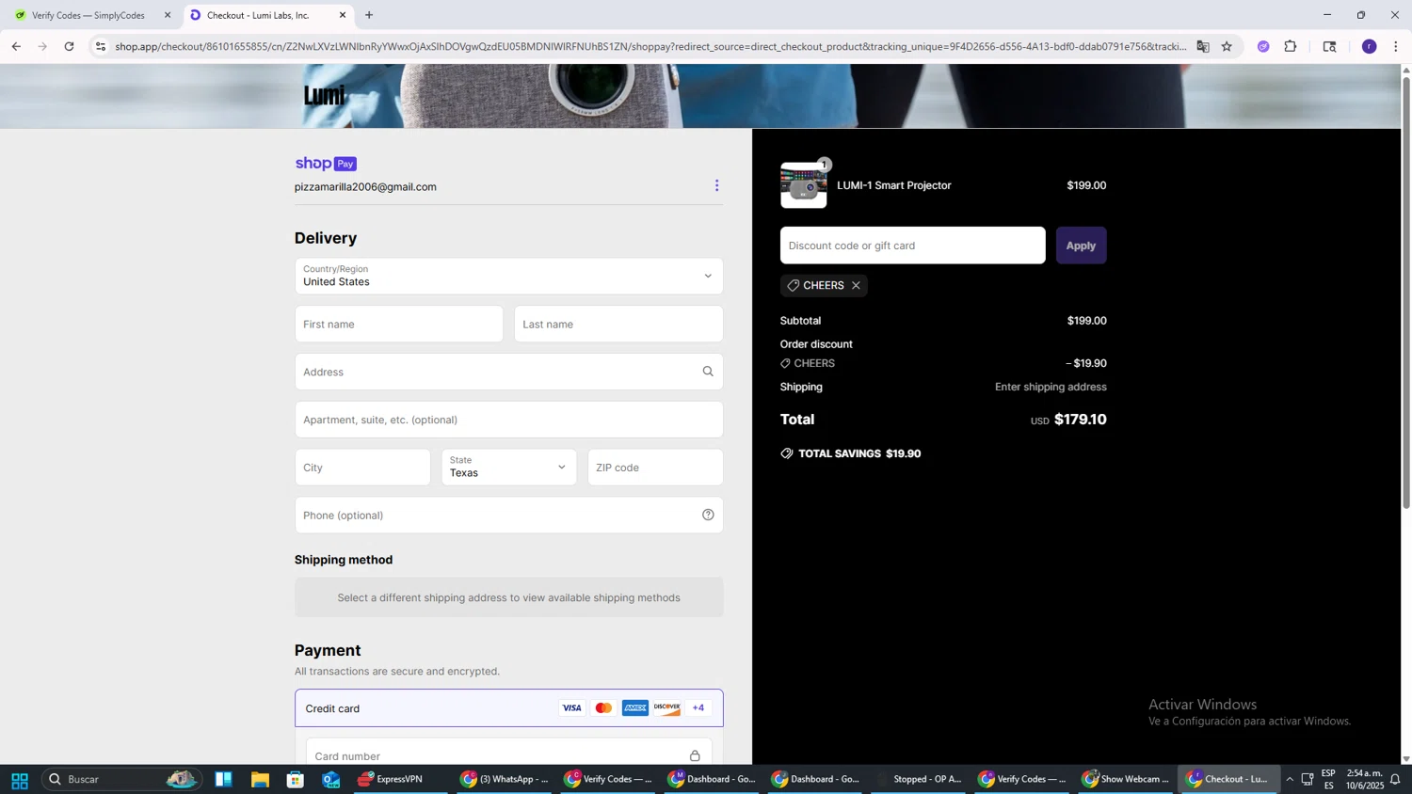1412x794 pixels.
Task: Click the ZIP code field
Action: [655, 468]
